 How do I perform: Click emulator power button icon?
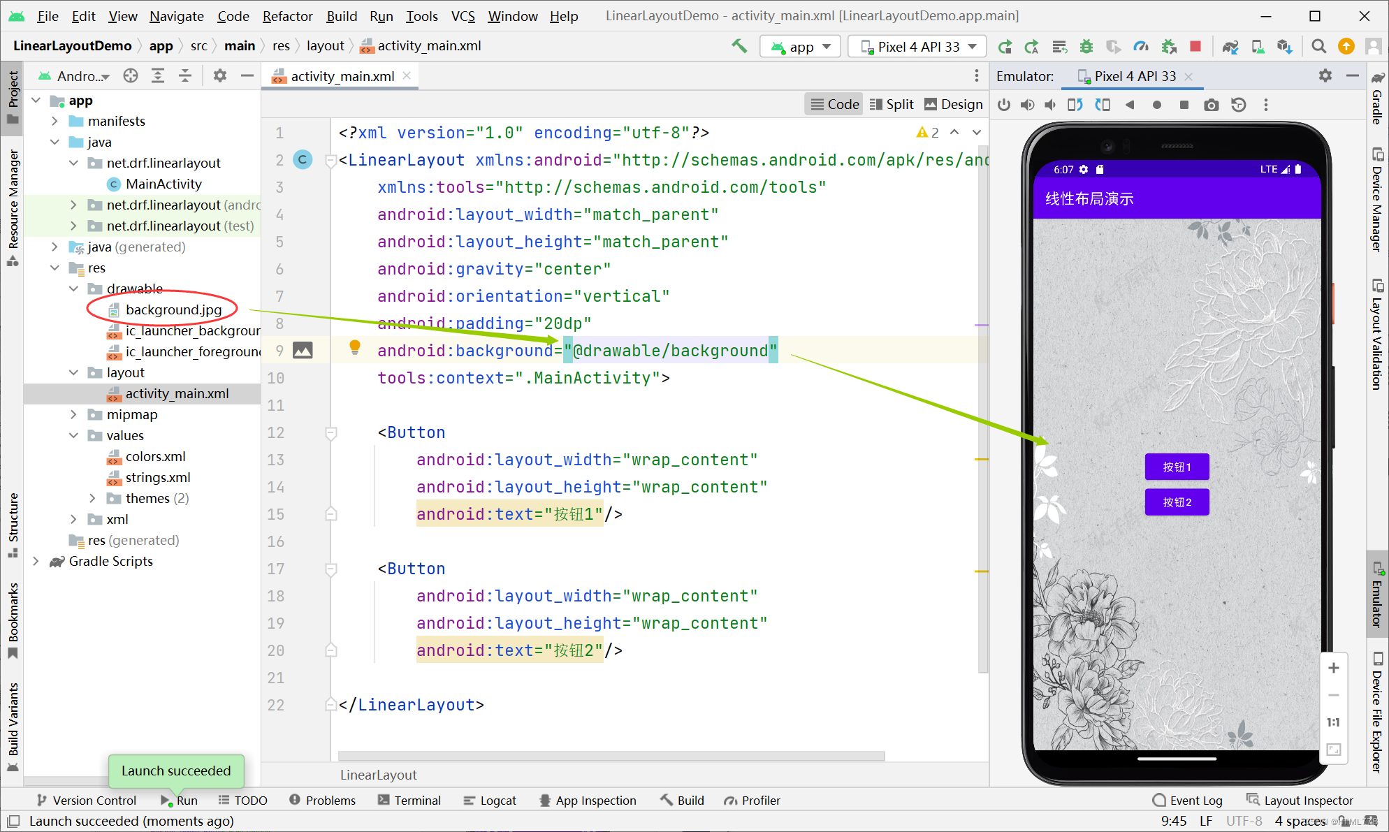(1004, 105)
